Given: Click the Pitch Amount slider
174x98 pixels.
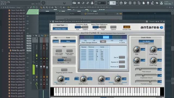Looking at the screenshot, I should point(146,69).
